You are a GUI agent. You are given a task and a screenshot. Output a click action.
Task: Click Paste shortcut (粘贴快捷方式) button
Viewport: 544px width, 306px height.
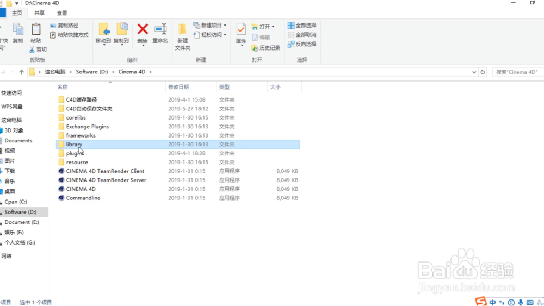69,35
